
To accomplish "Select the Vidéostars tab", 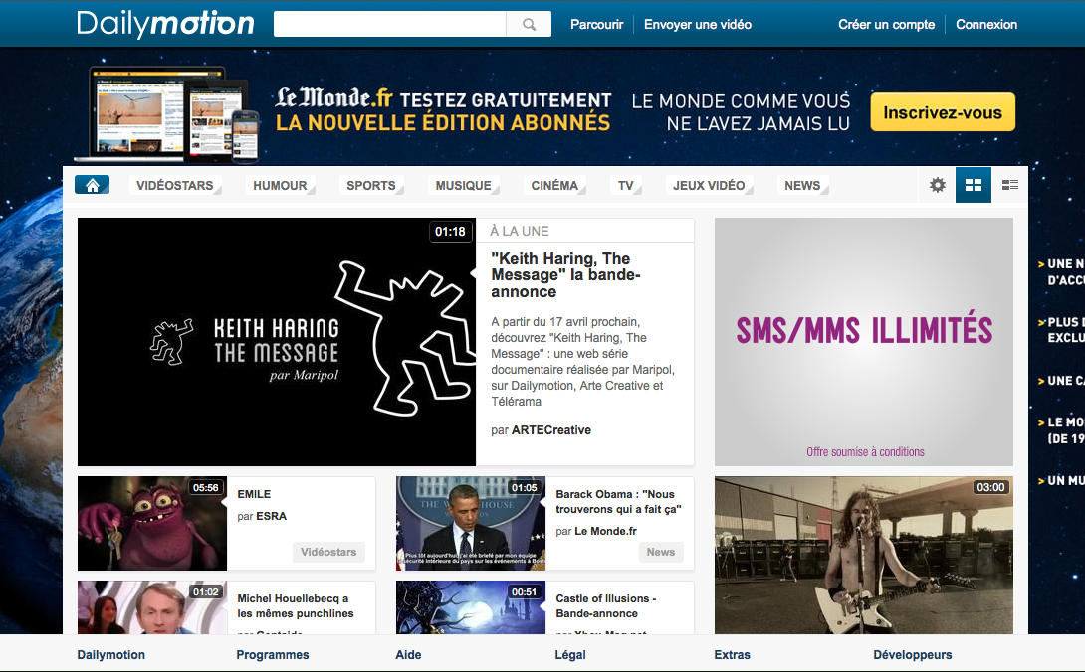I will point(175,185).
